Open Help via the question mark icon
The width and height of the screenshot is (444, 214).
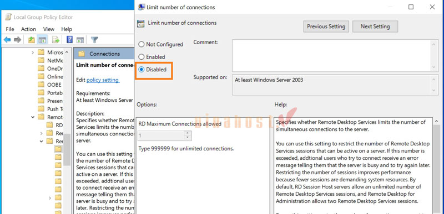tap(69, 40)
